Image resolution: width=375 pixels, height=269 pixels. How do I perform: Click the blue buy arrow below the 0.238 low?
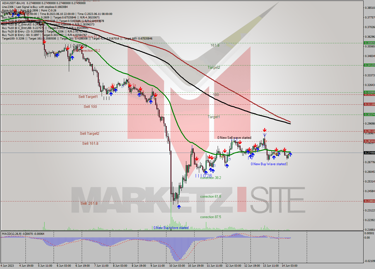click(x=179, y=206)
